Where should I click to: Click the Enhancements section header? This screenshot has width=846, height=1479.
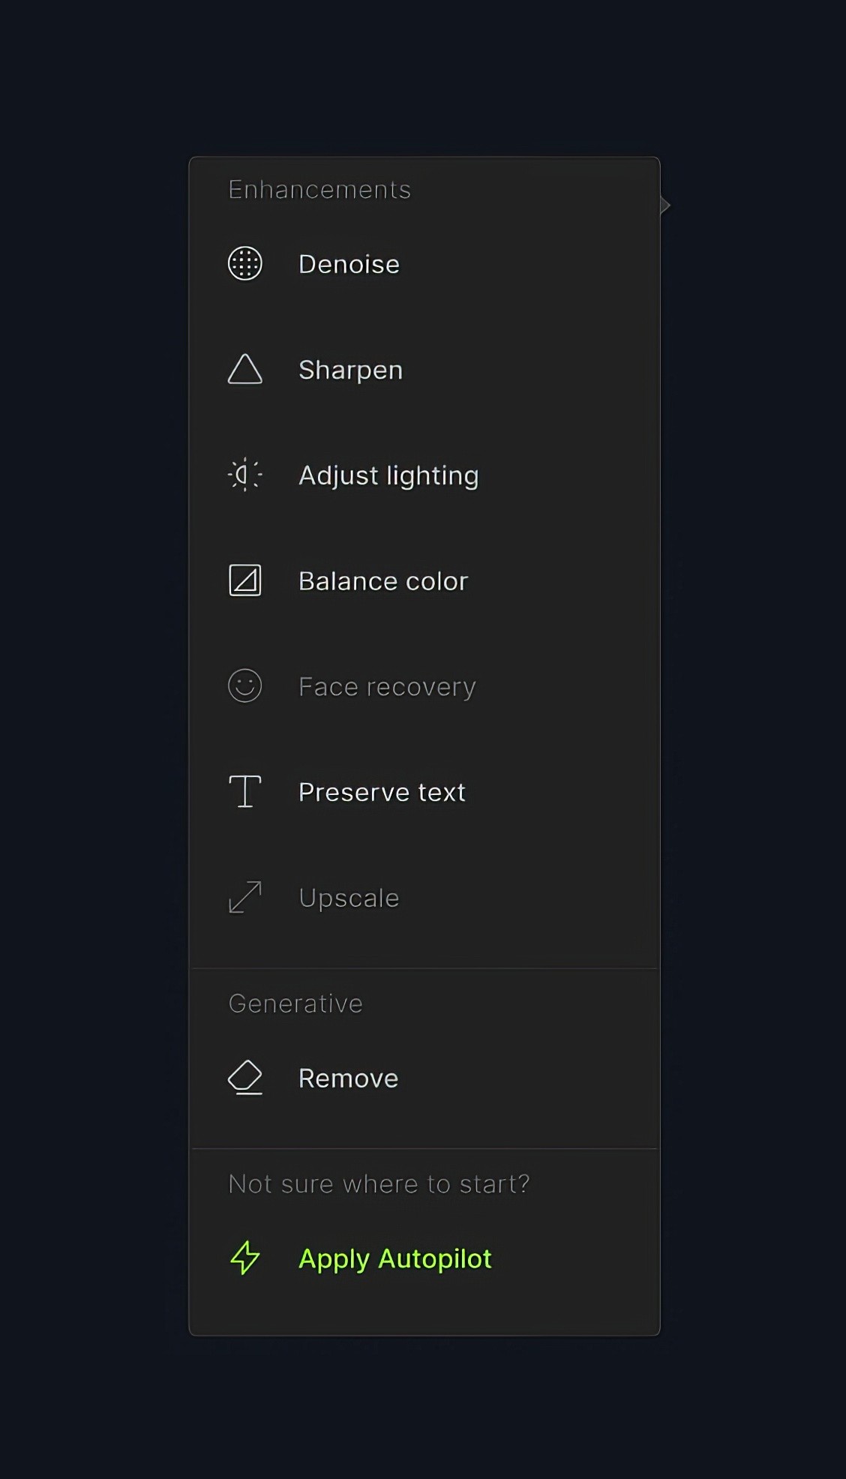click(319, 189)
